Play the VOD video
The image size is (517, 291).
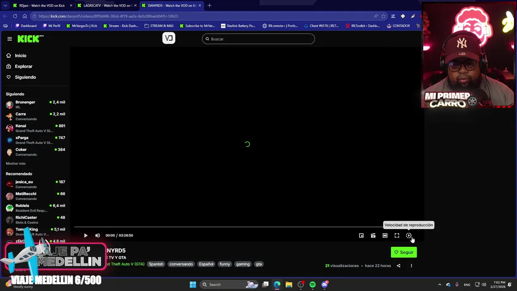click(x=86, y=235)
